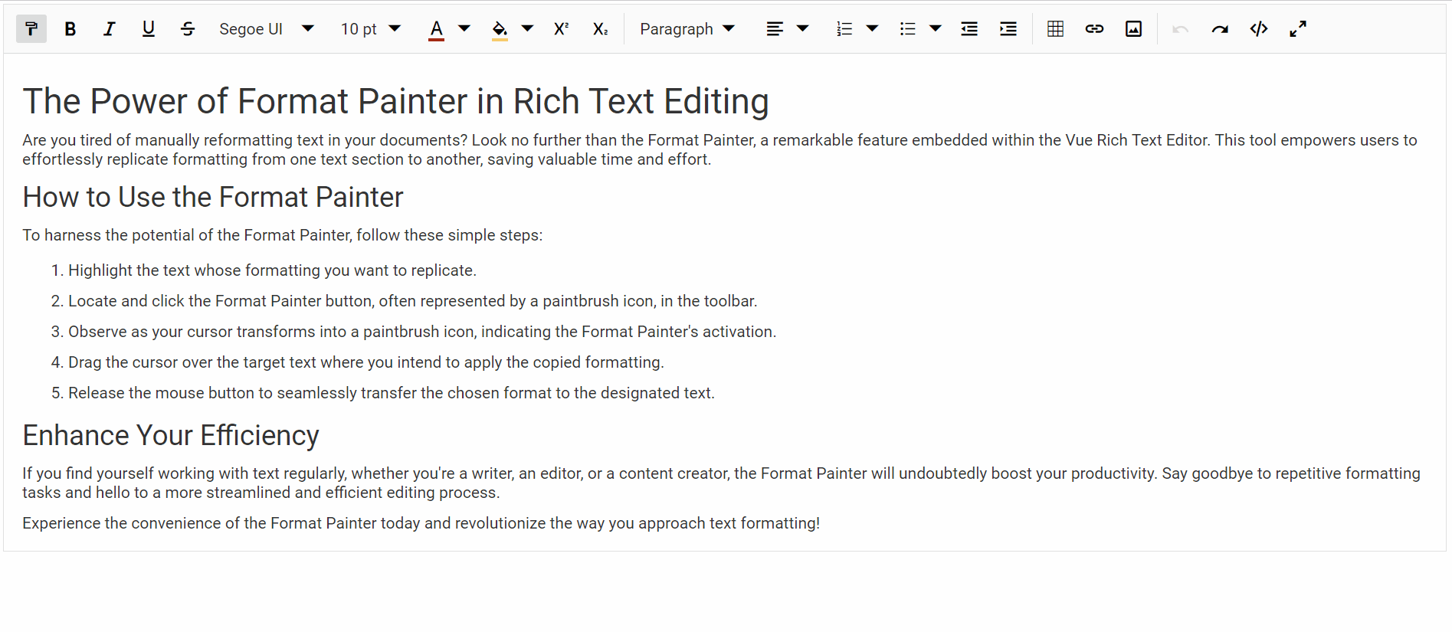Toggle underline formatting

point(149,29)
